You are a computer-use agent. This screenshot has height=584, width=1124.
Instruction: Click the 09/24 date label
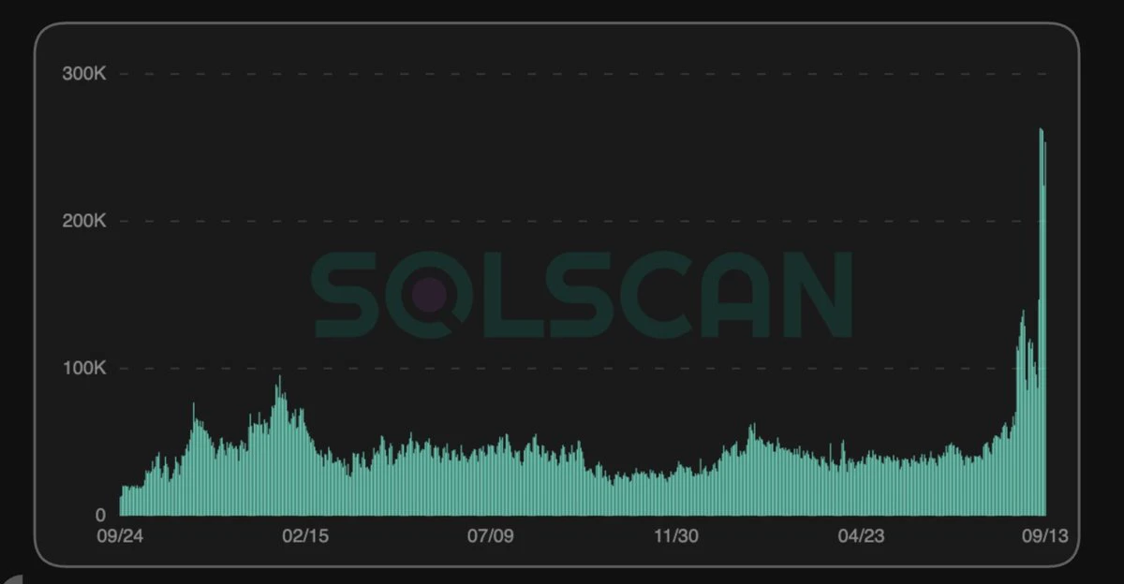coord(120,536)
